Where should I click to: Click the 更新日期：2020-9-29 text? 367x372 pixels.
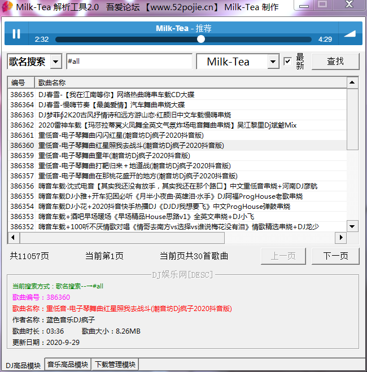coord(46,342)
